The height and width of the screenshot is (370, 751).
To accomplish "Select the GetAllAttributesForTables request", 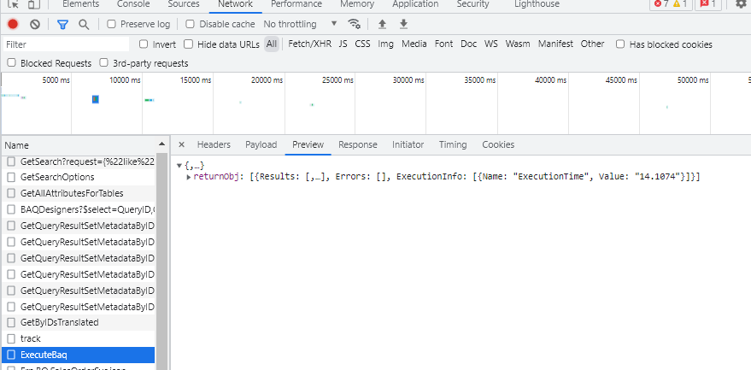I will click(x=79, y=194).
